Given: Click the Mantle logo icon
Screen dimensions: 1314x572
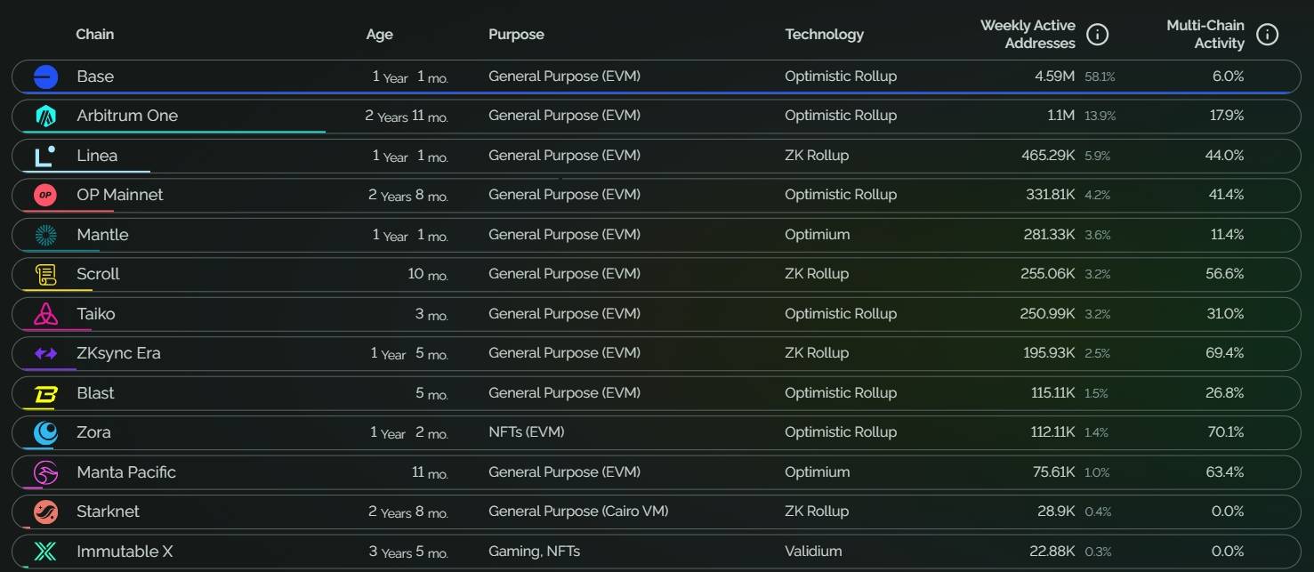Looking at the screenshot, I should [x=45, y=235].
